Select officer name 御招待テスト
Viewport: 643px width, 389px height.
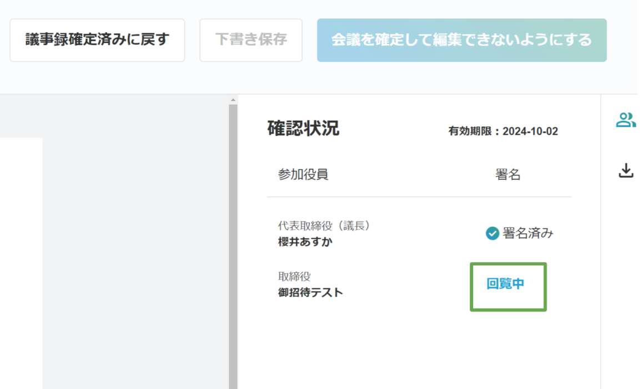[x=310, y=293]
